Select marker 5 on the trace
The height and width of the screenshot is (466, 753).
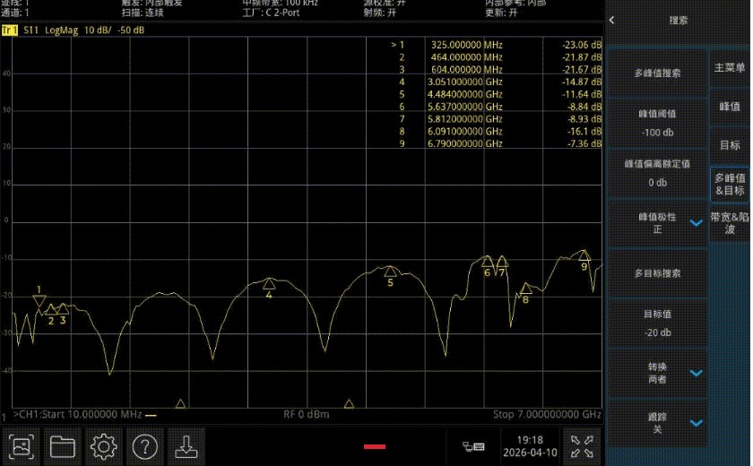[x=391, y=272]
